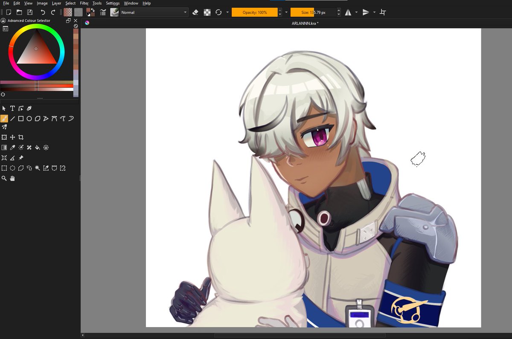The height and width of the screenshot is (339, 512).
Task: Open an existing document
Action: tap(19, 12)
